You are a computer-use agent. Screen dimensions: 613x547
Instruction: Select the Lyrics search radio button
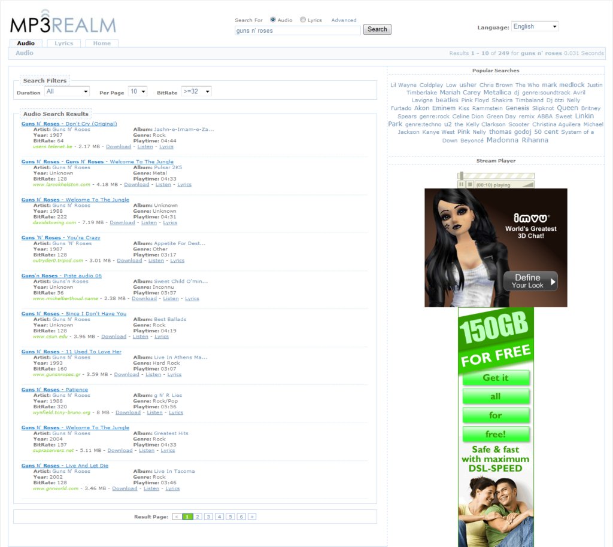tap(302, 20)
